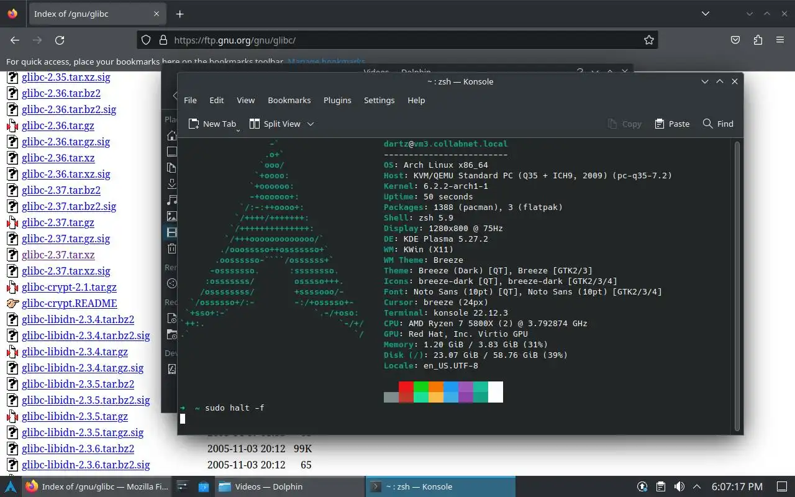Open the Bookmarks menu in Konsole
This screenshot has width=795, height=497.
(x=289, y=100)
